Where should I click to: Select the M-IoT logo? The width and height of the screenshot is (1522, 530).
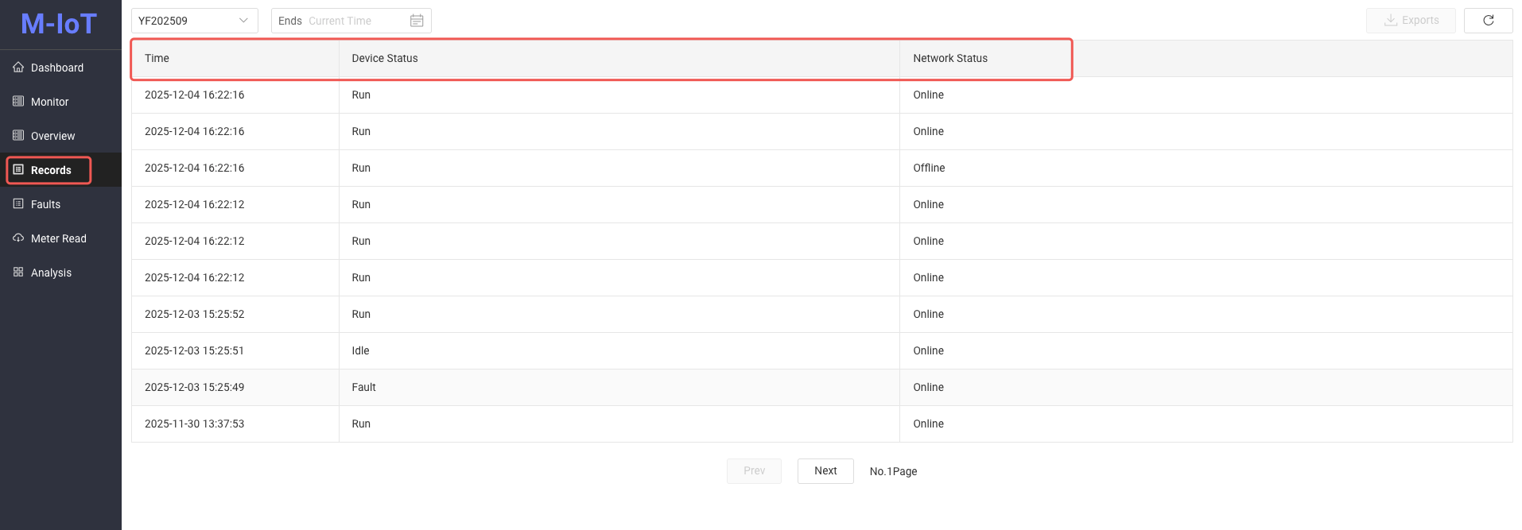[59, 24]
